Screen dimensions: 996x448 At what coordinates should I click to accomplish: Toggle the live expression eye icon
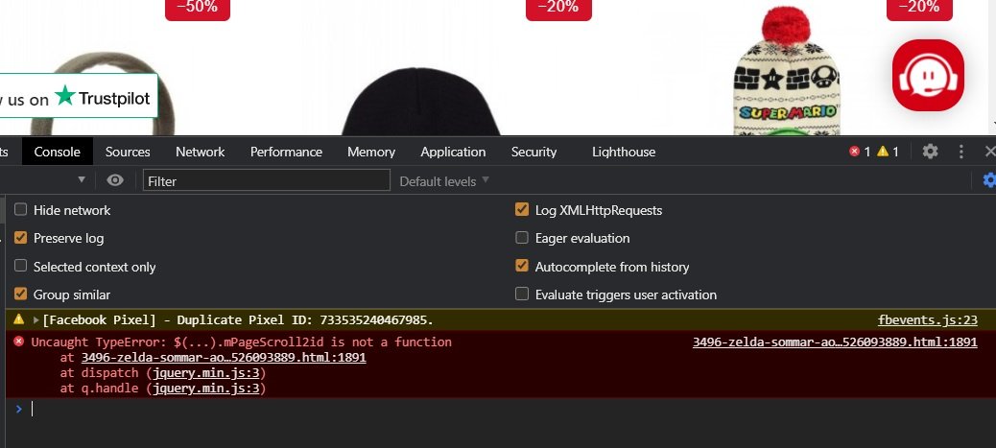click(x=115, y=180)
